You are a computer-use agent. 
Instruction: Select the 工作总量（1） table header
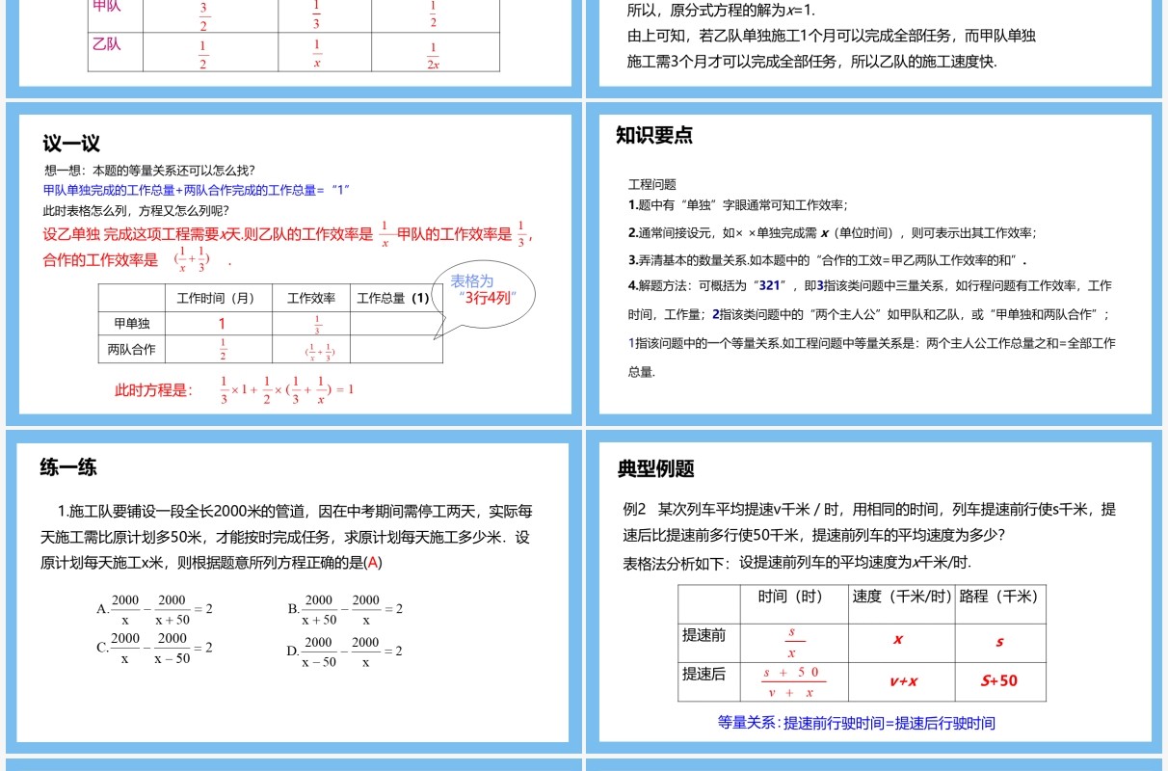(x=396, y=299)
